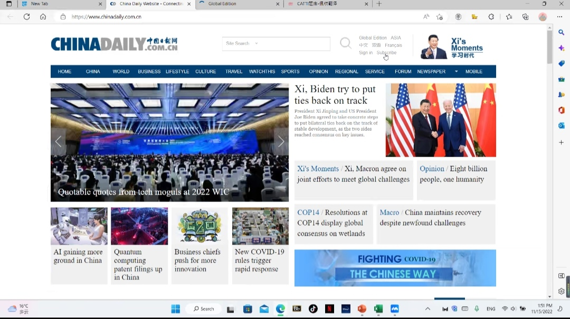Add this page to favorites star
Image resolution: width=570 pixels, height=319 pixels.
tap(440, 17)
